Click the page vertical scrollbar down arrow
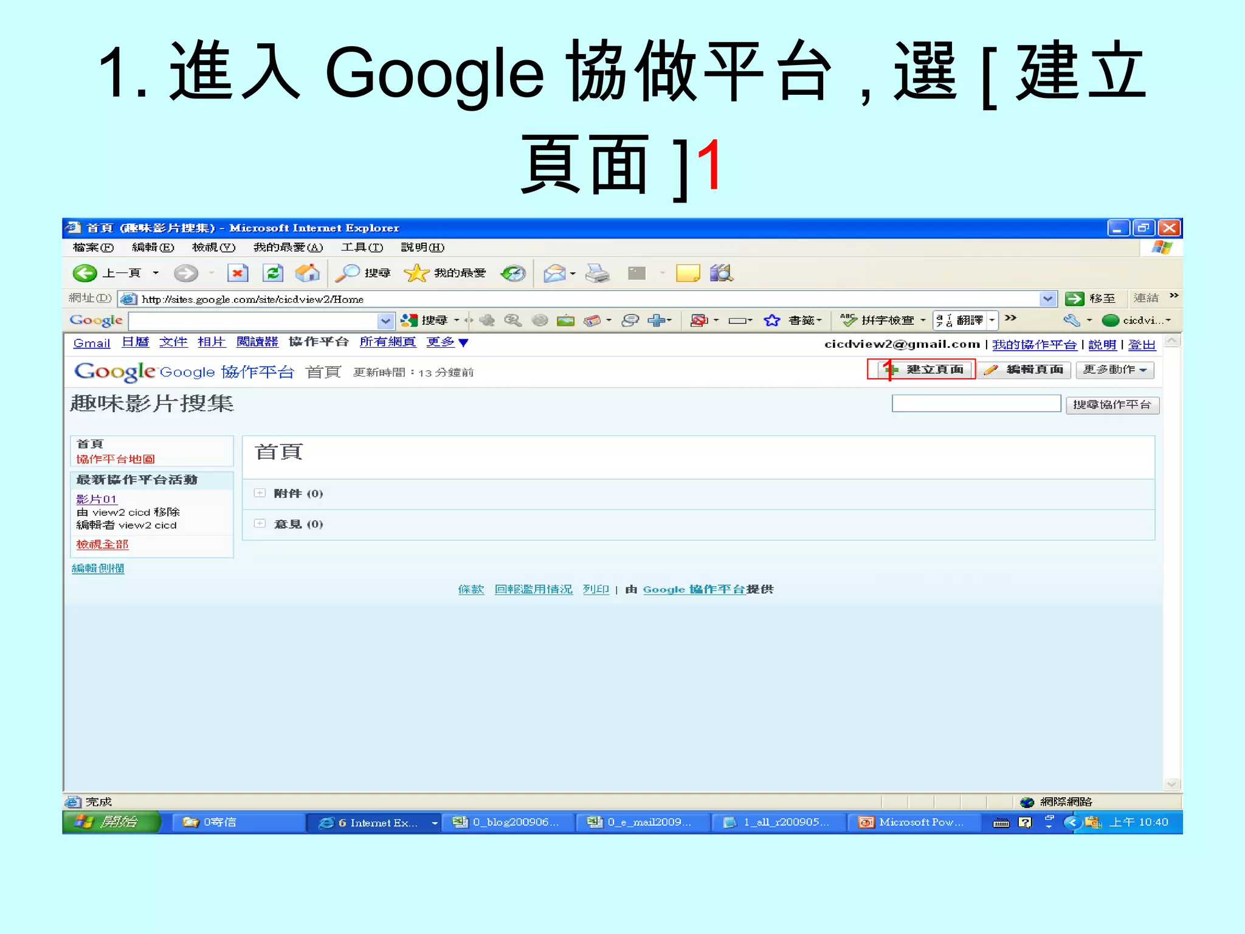This screenshot has width=1245, height=934. 1172,784
